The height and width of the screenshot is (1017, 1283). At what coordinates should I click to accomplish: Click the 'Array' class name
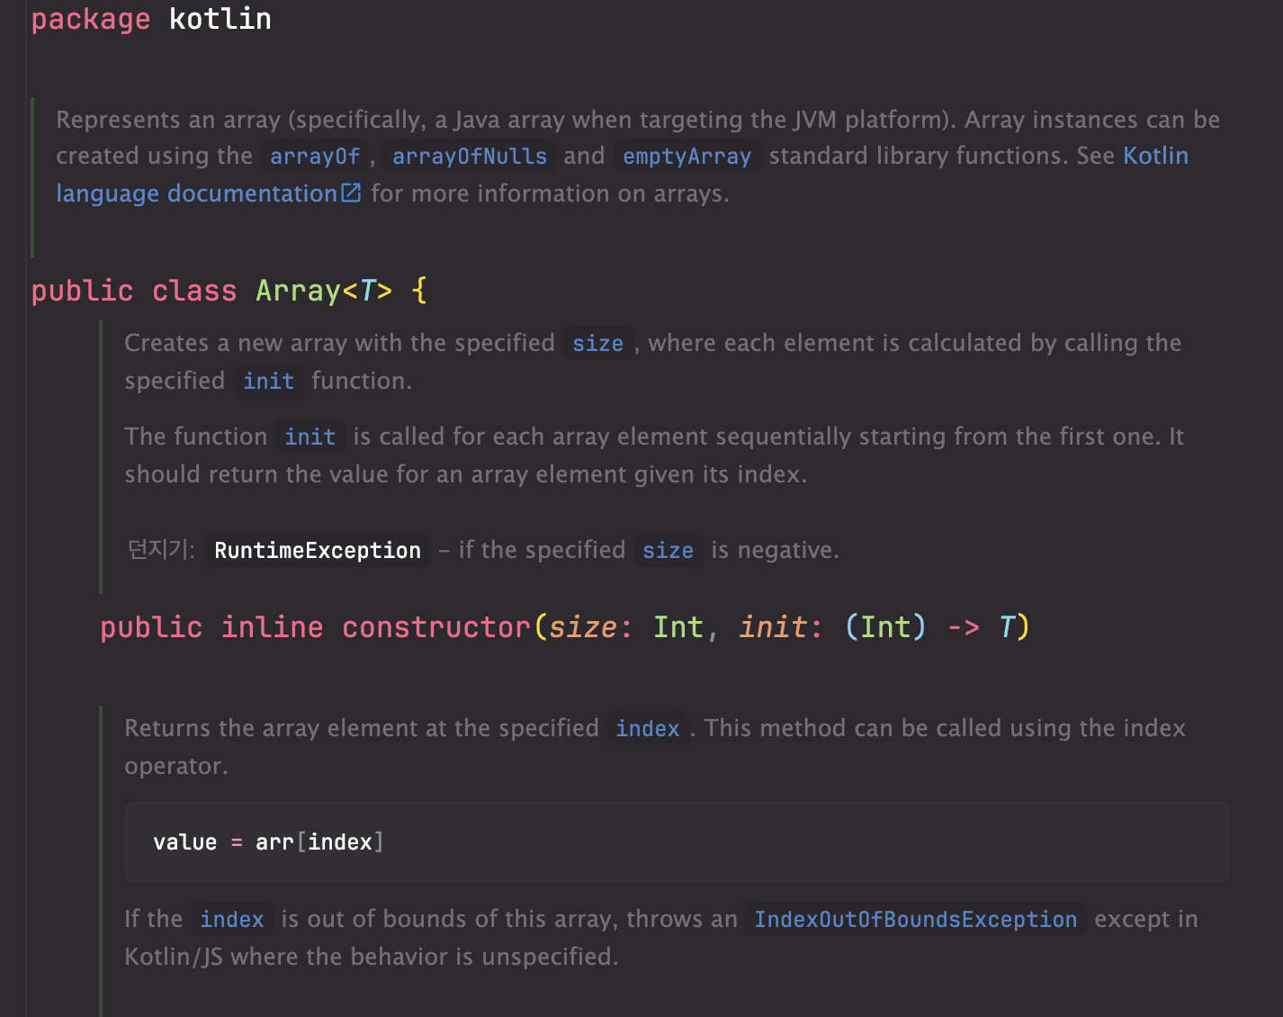coord(298,291)
